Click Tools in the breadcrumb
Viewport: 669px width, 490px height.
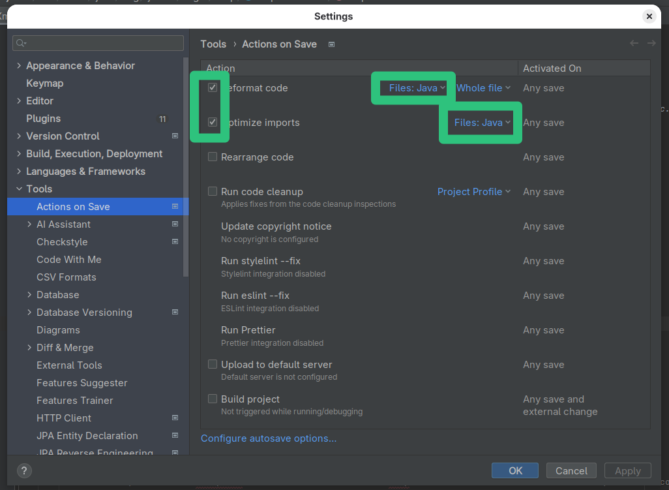213,44
